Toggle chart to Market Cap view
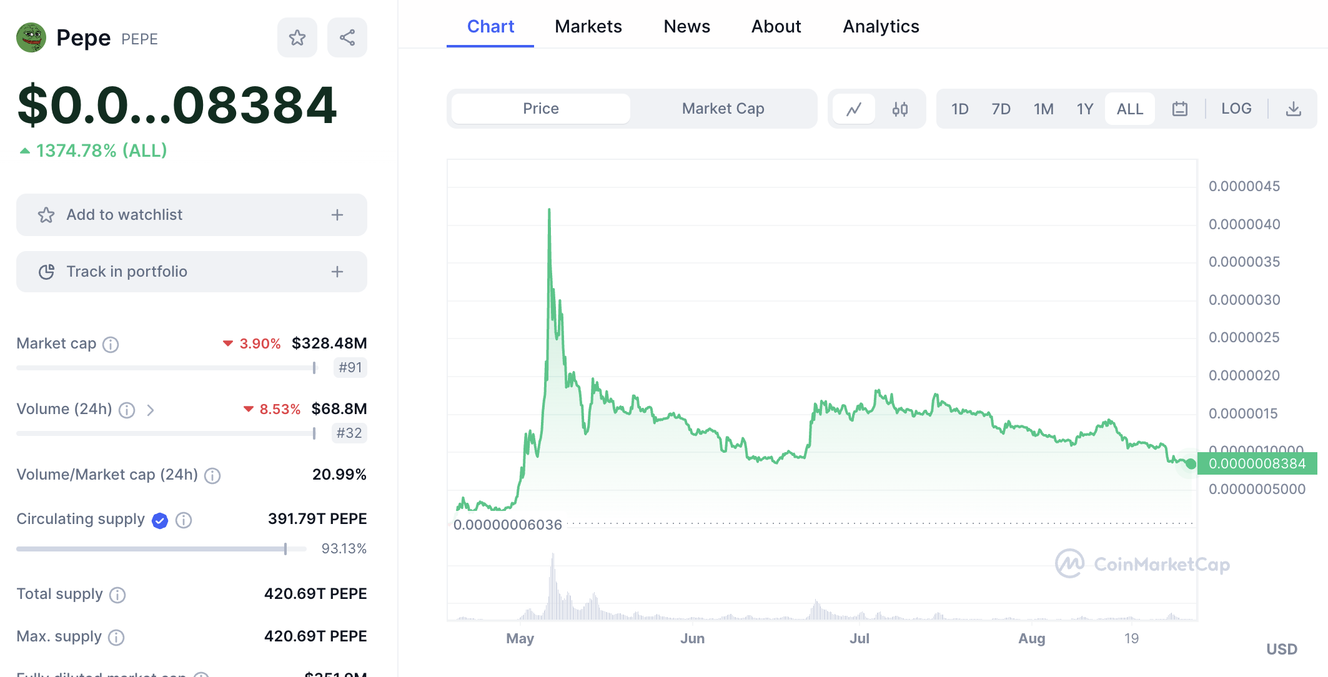The height and width of the screenshot is (677, 1328). coord(723,109)
